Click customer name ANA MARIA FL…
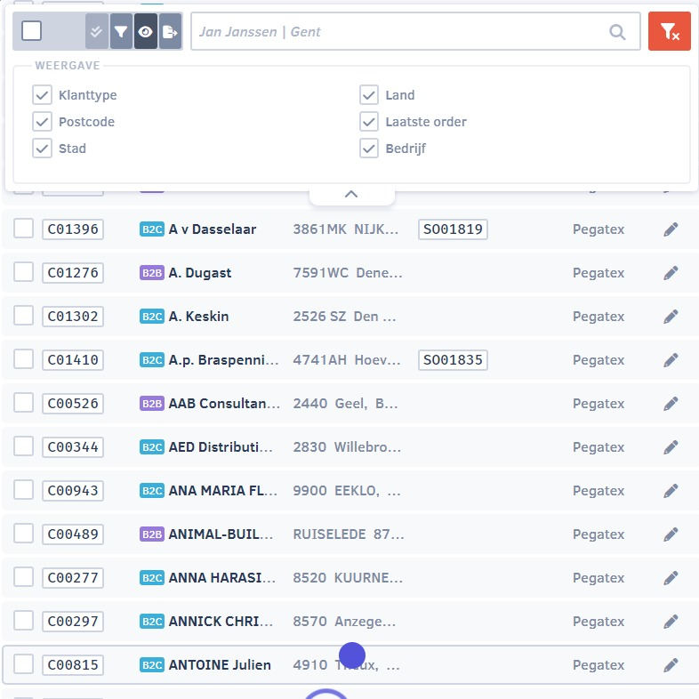 coord(223,491)
